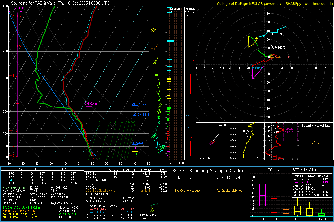Select the OMEGA label on the Skew-T
The image size is (334, 222).
(17, 8)
